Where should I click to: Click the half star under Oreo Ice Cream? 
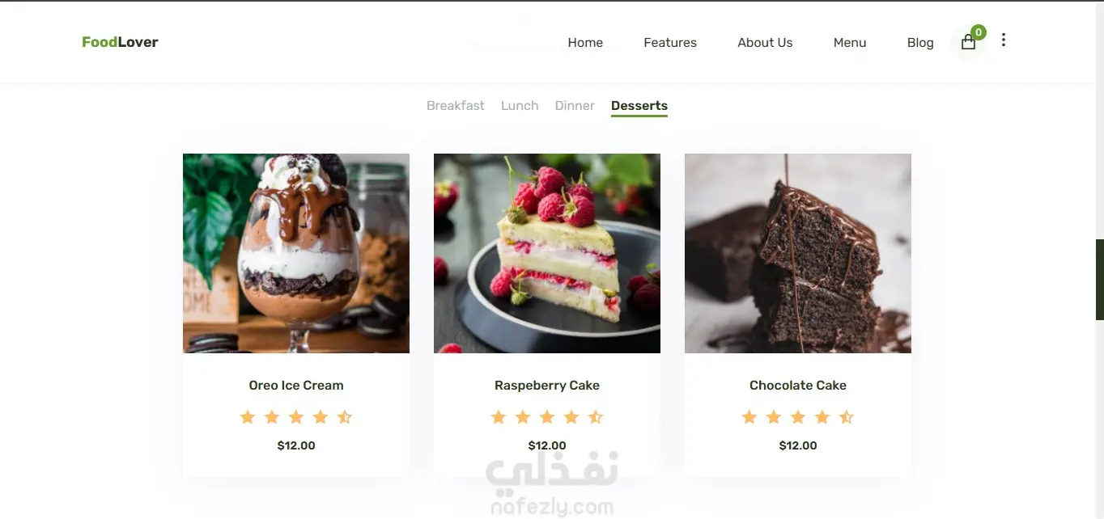pos(345,417)
